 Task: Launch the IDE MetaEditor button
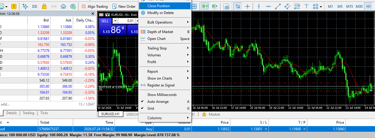click(x=35, y=6)
